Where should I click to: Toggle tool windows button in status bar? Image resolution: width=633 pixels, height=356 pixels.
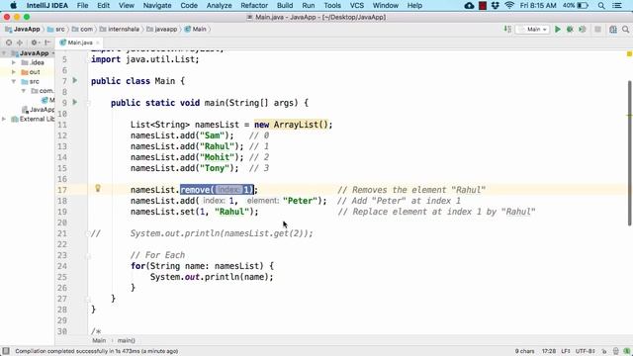pos(6,351)
